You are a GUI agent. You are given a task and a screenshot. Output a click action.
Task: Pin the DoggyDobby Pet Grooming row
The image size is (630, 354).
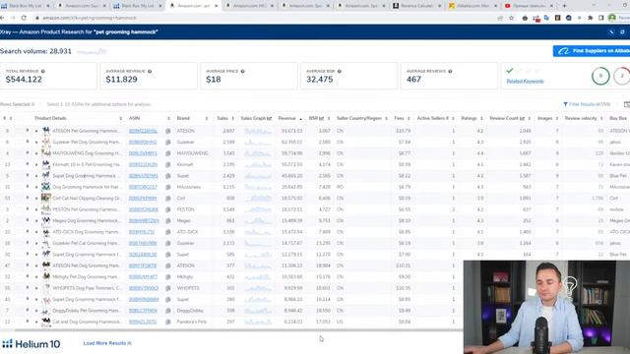[28, 310]
